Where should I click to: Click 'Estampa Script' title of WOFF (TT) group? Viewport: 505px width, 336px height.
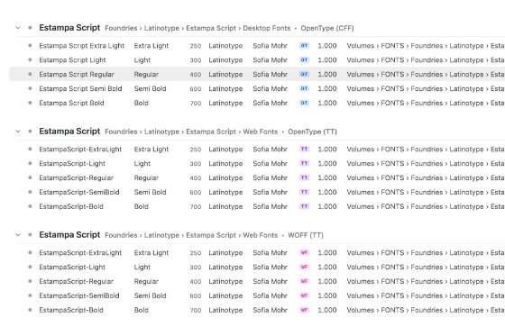coord(69,235)
